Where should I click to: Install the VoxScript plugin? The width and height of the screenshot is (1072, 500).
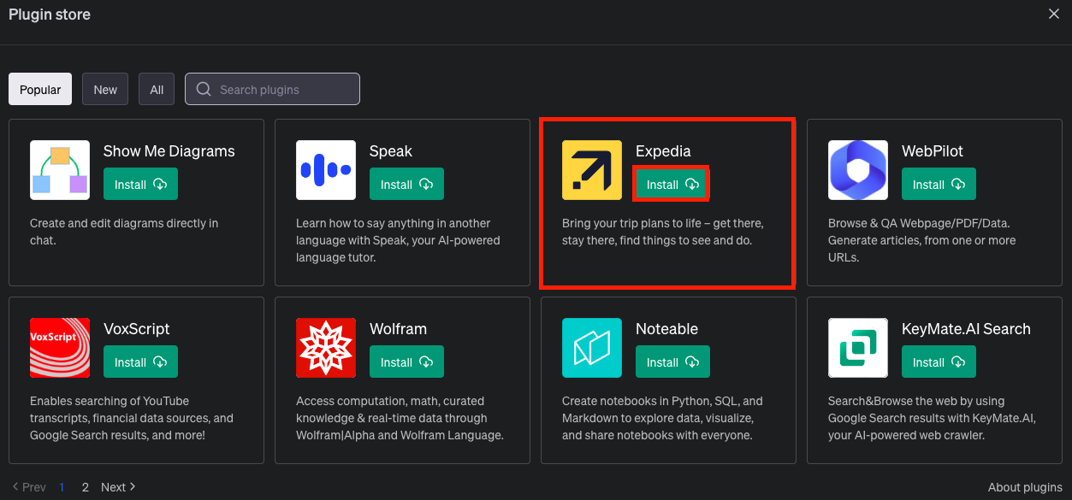140,362
